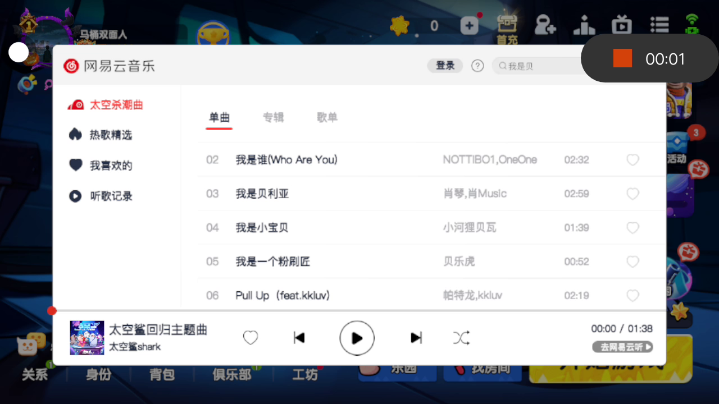Go back to the previous track
719x404 pixels.
click(x=299, y=338)
